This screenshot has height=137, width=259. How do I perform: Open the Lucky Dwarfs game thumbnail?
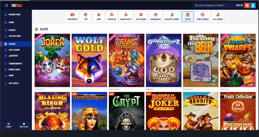[238, 60]
